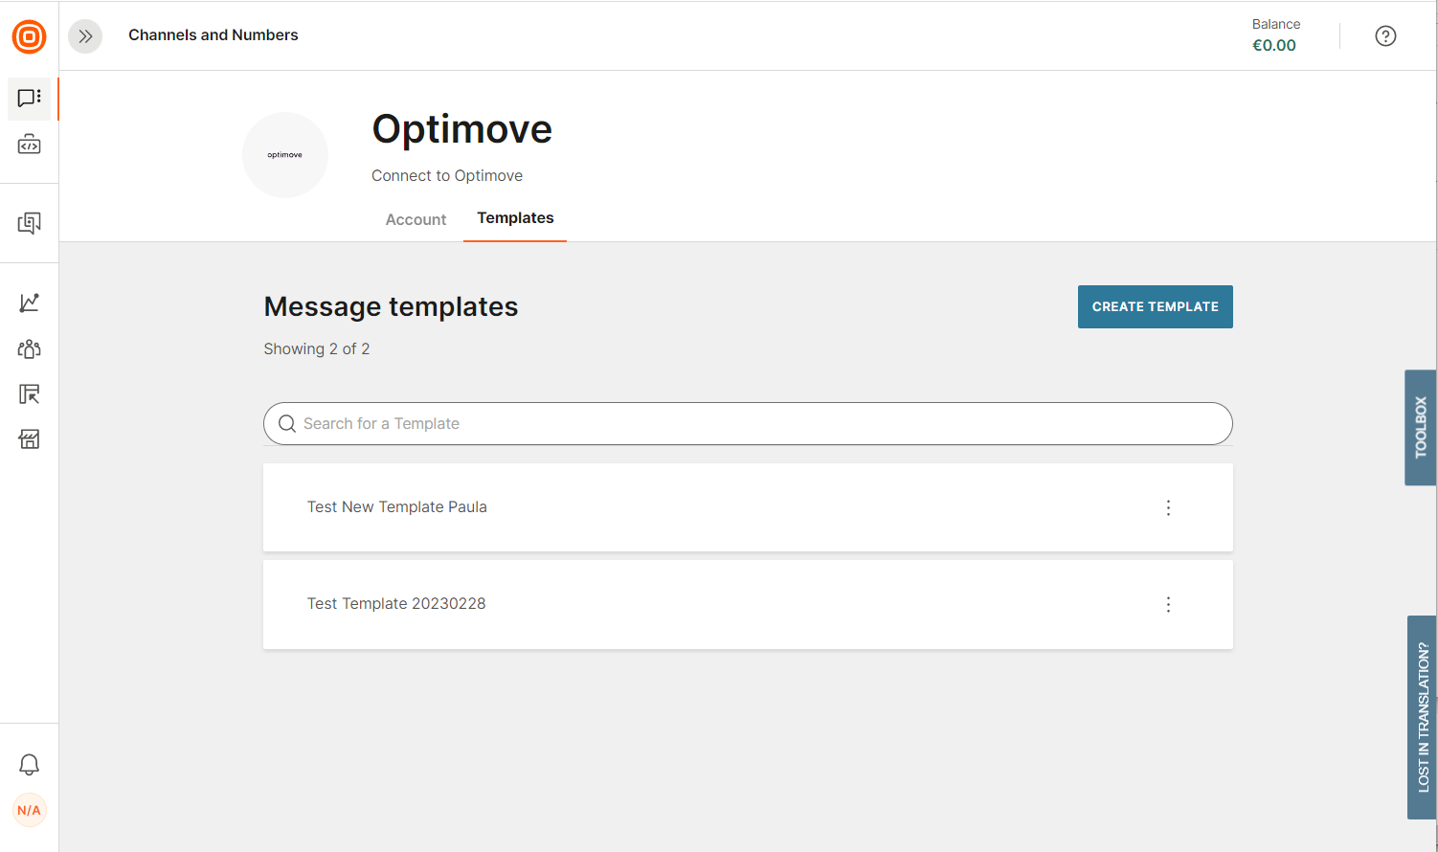Focus the Search for a Template field

(x=747, y=423)
